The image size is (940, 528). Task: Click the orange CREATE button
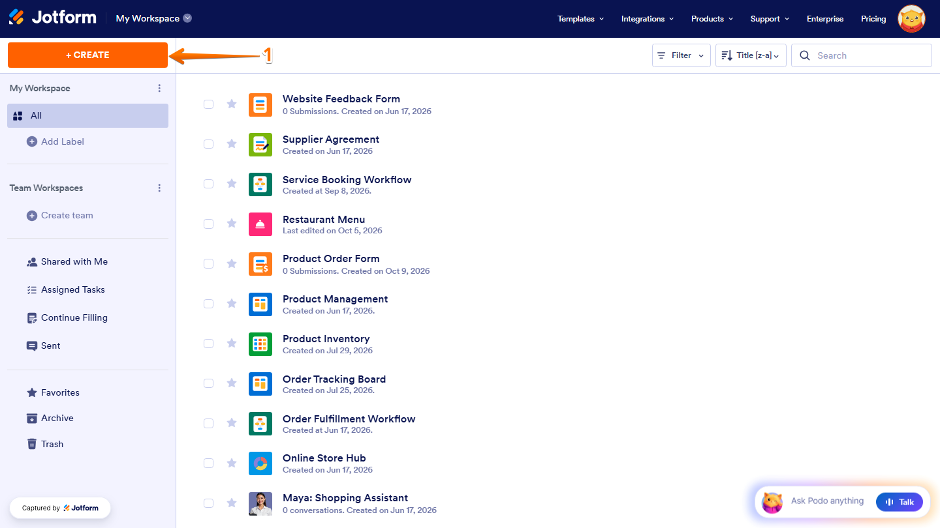pos(87,55)
